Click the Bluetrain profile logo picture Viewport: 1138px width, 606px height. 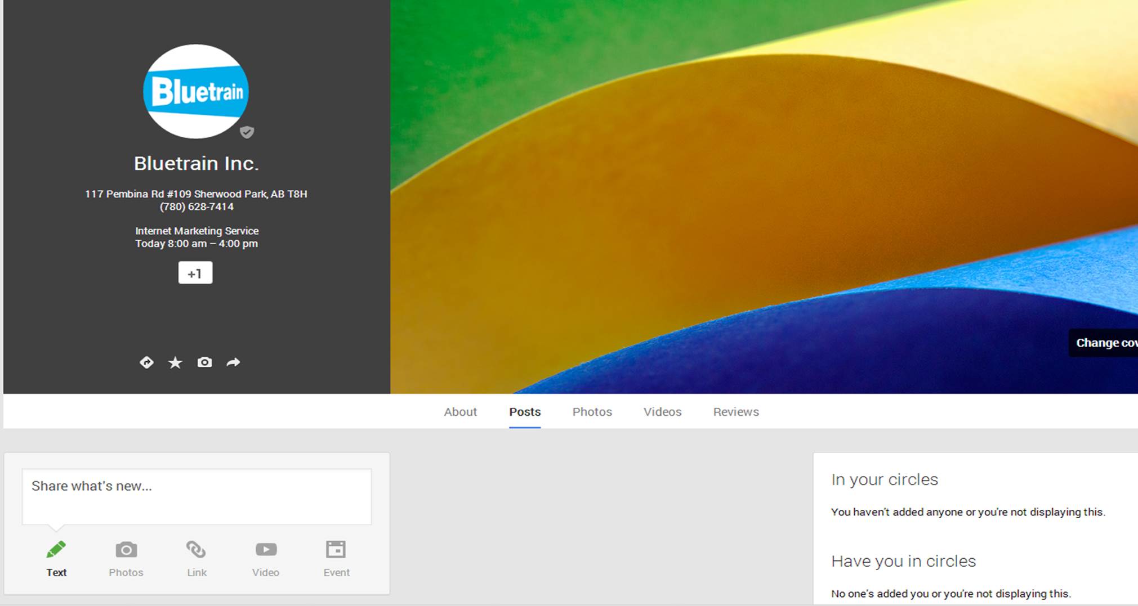[x=196, y=92]
